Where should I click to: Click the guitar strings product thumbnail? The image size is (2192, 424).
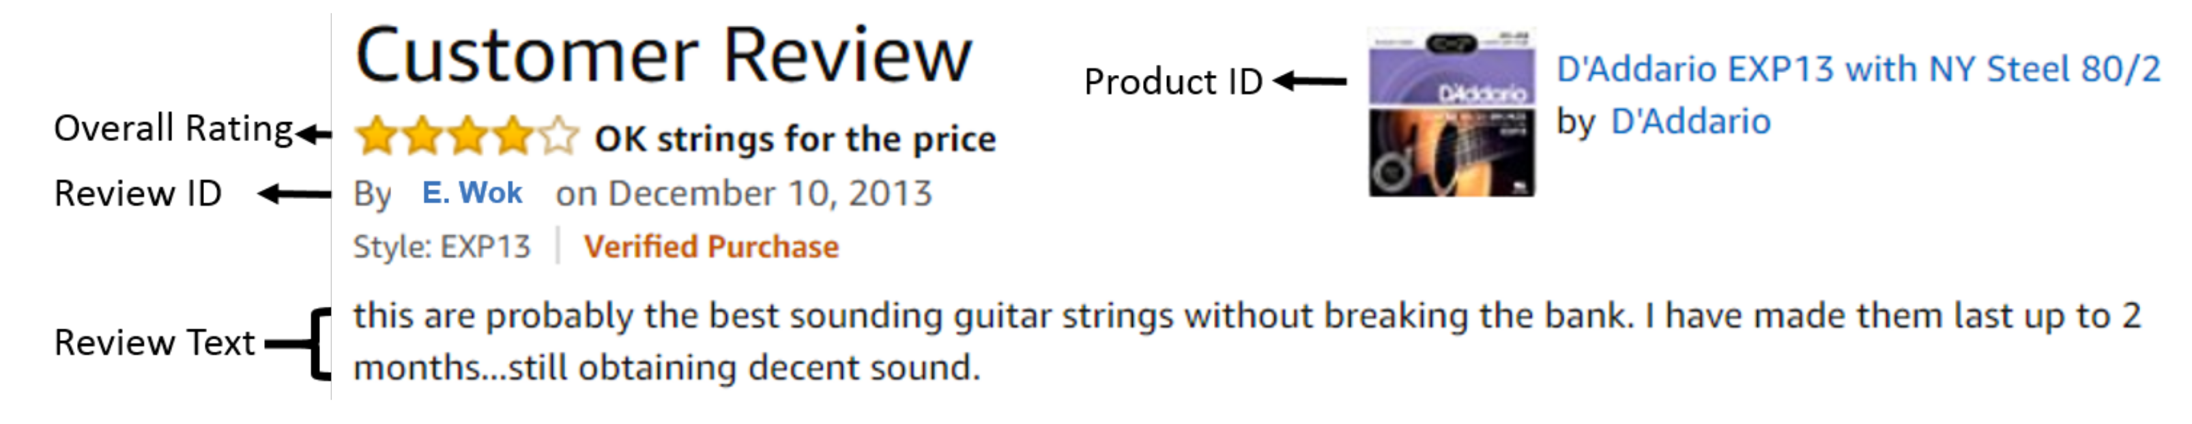point(1452,113)
